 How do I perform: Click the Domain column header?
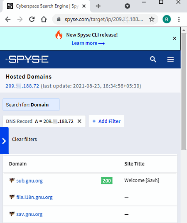[18, 164]
